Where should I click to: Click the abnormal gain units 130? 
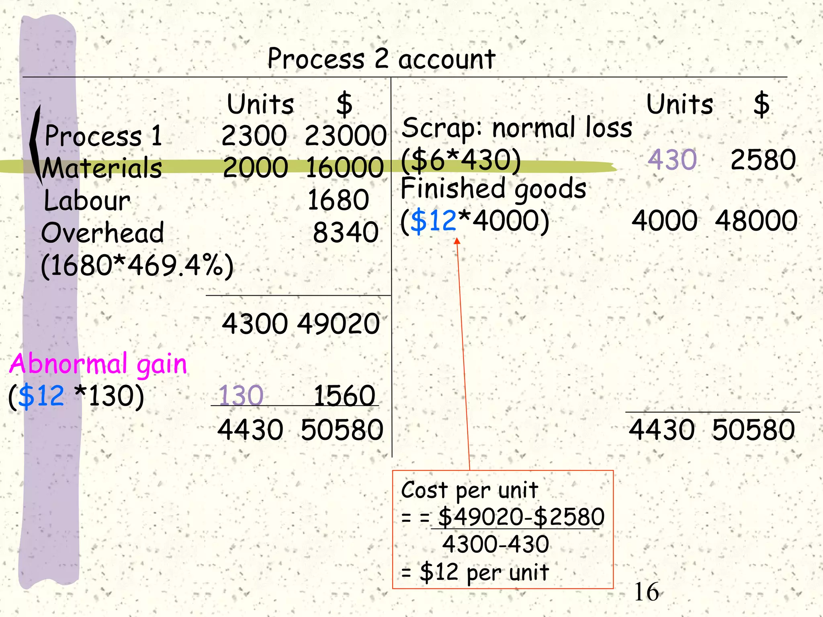(241, 396)
